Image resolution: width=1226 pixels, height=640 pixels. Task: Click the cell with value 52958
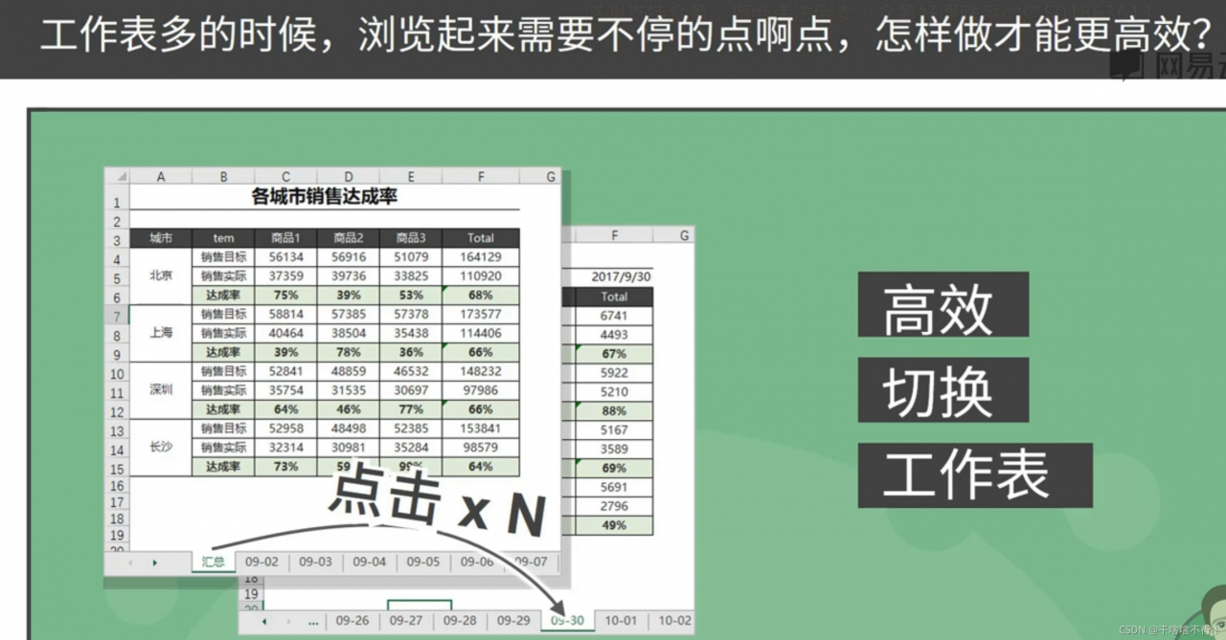[x=285, y=429]
